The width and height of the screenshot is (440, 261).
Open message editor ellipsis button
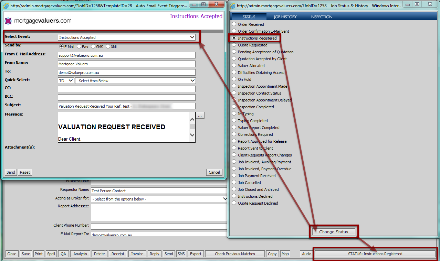pyautogui.click(x=201, y=115)
